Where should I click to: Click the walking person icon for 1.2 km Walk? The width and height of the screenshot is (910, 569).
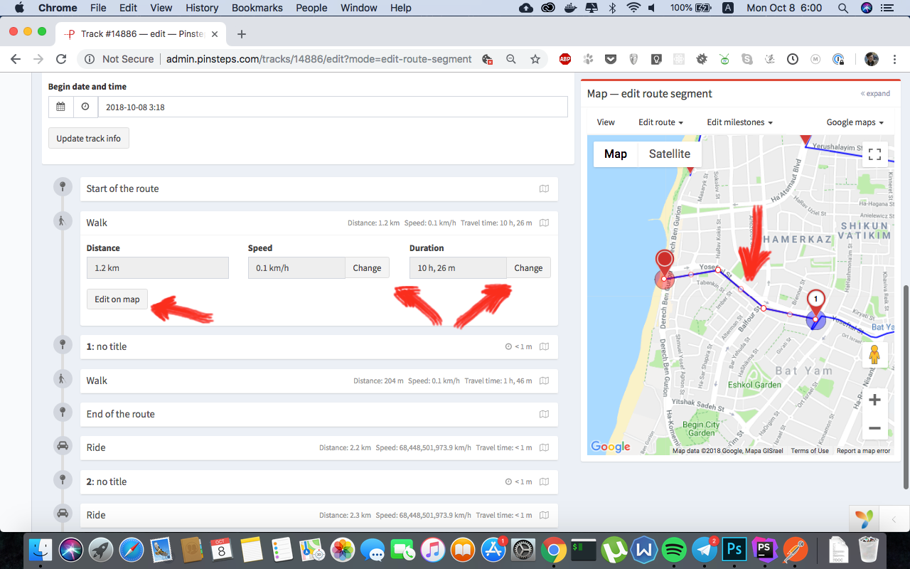pos(63,221)
